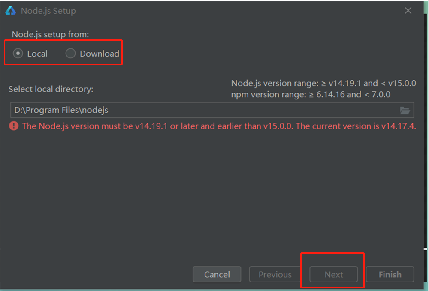The width and height of the screenshot is (429, 291).
Task: Click the Next button
Action: tap(333, 274)
